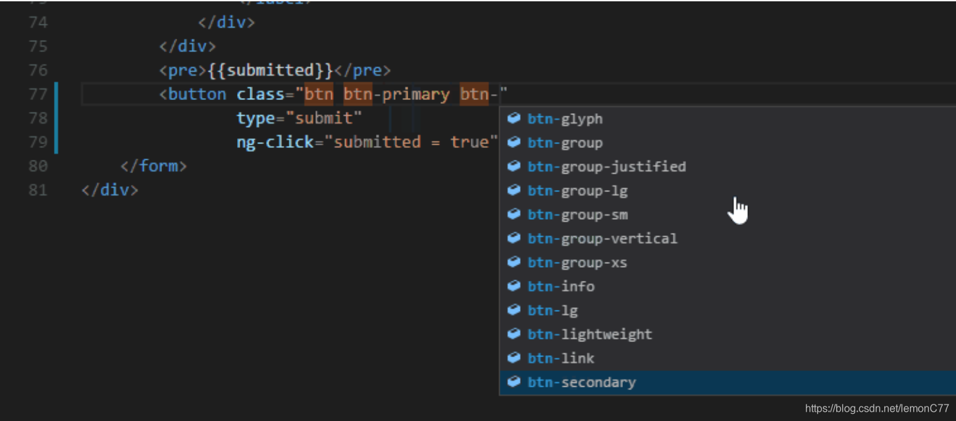Click line number 79 in gutter
Image resolution: width=956 pixels, height=421 pixels.
pyautogui.click(x=38, y=142)
